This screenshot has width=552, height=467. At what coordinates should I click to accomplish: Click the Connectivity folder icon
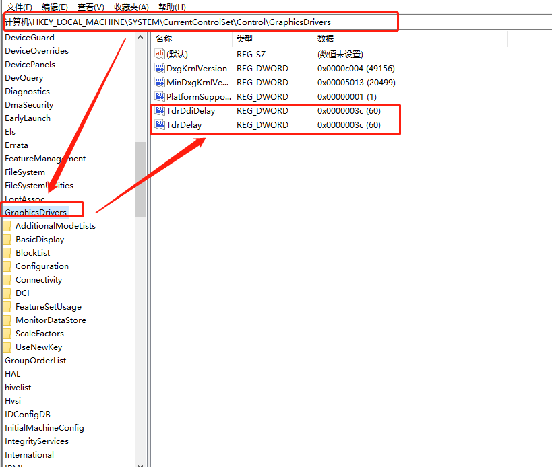tap(7, 280)
